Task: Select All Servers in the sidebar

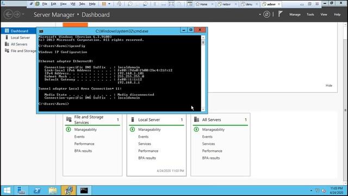Action: coord(18,44)
